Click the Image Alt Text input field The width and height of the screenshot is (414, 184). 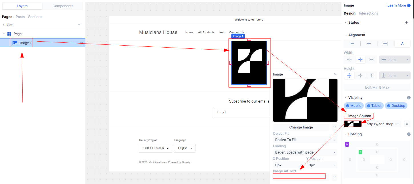[x=299, y=176]
